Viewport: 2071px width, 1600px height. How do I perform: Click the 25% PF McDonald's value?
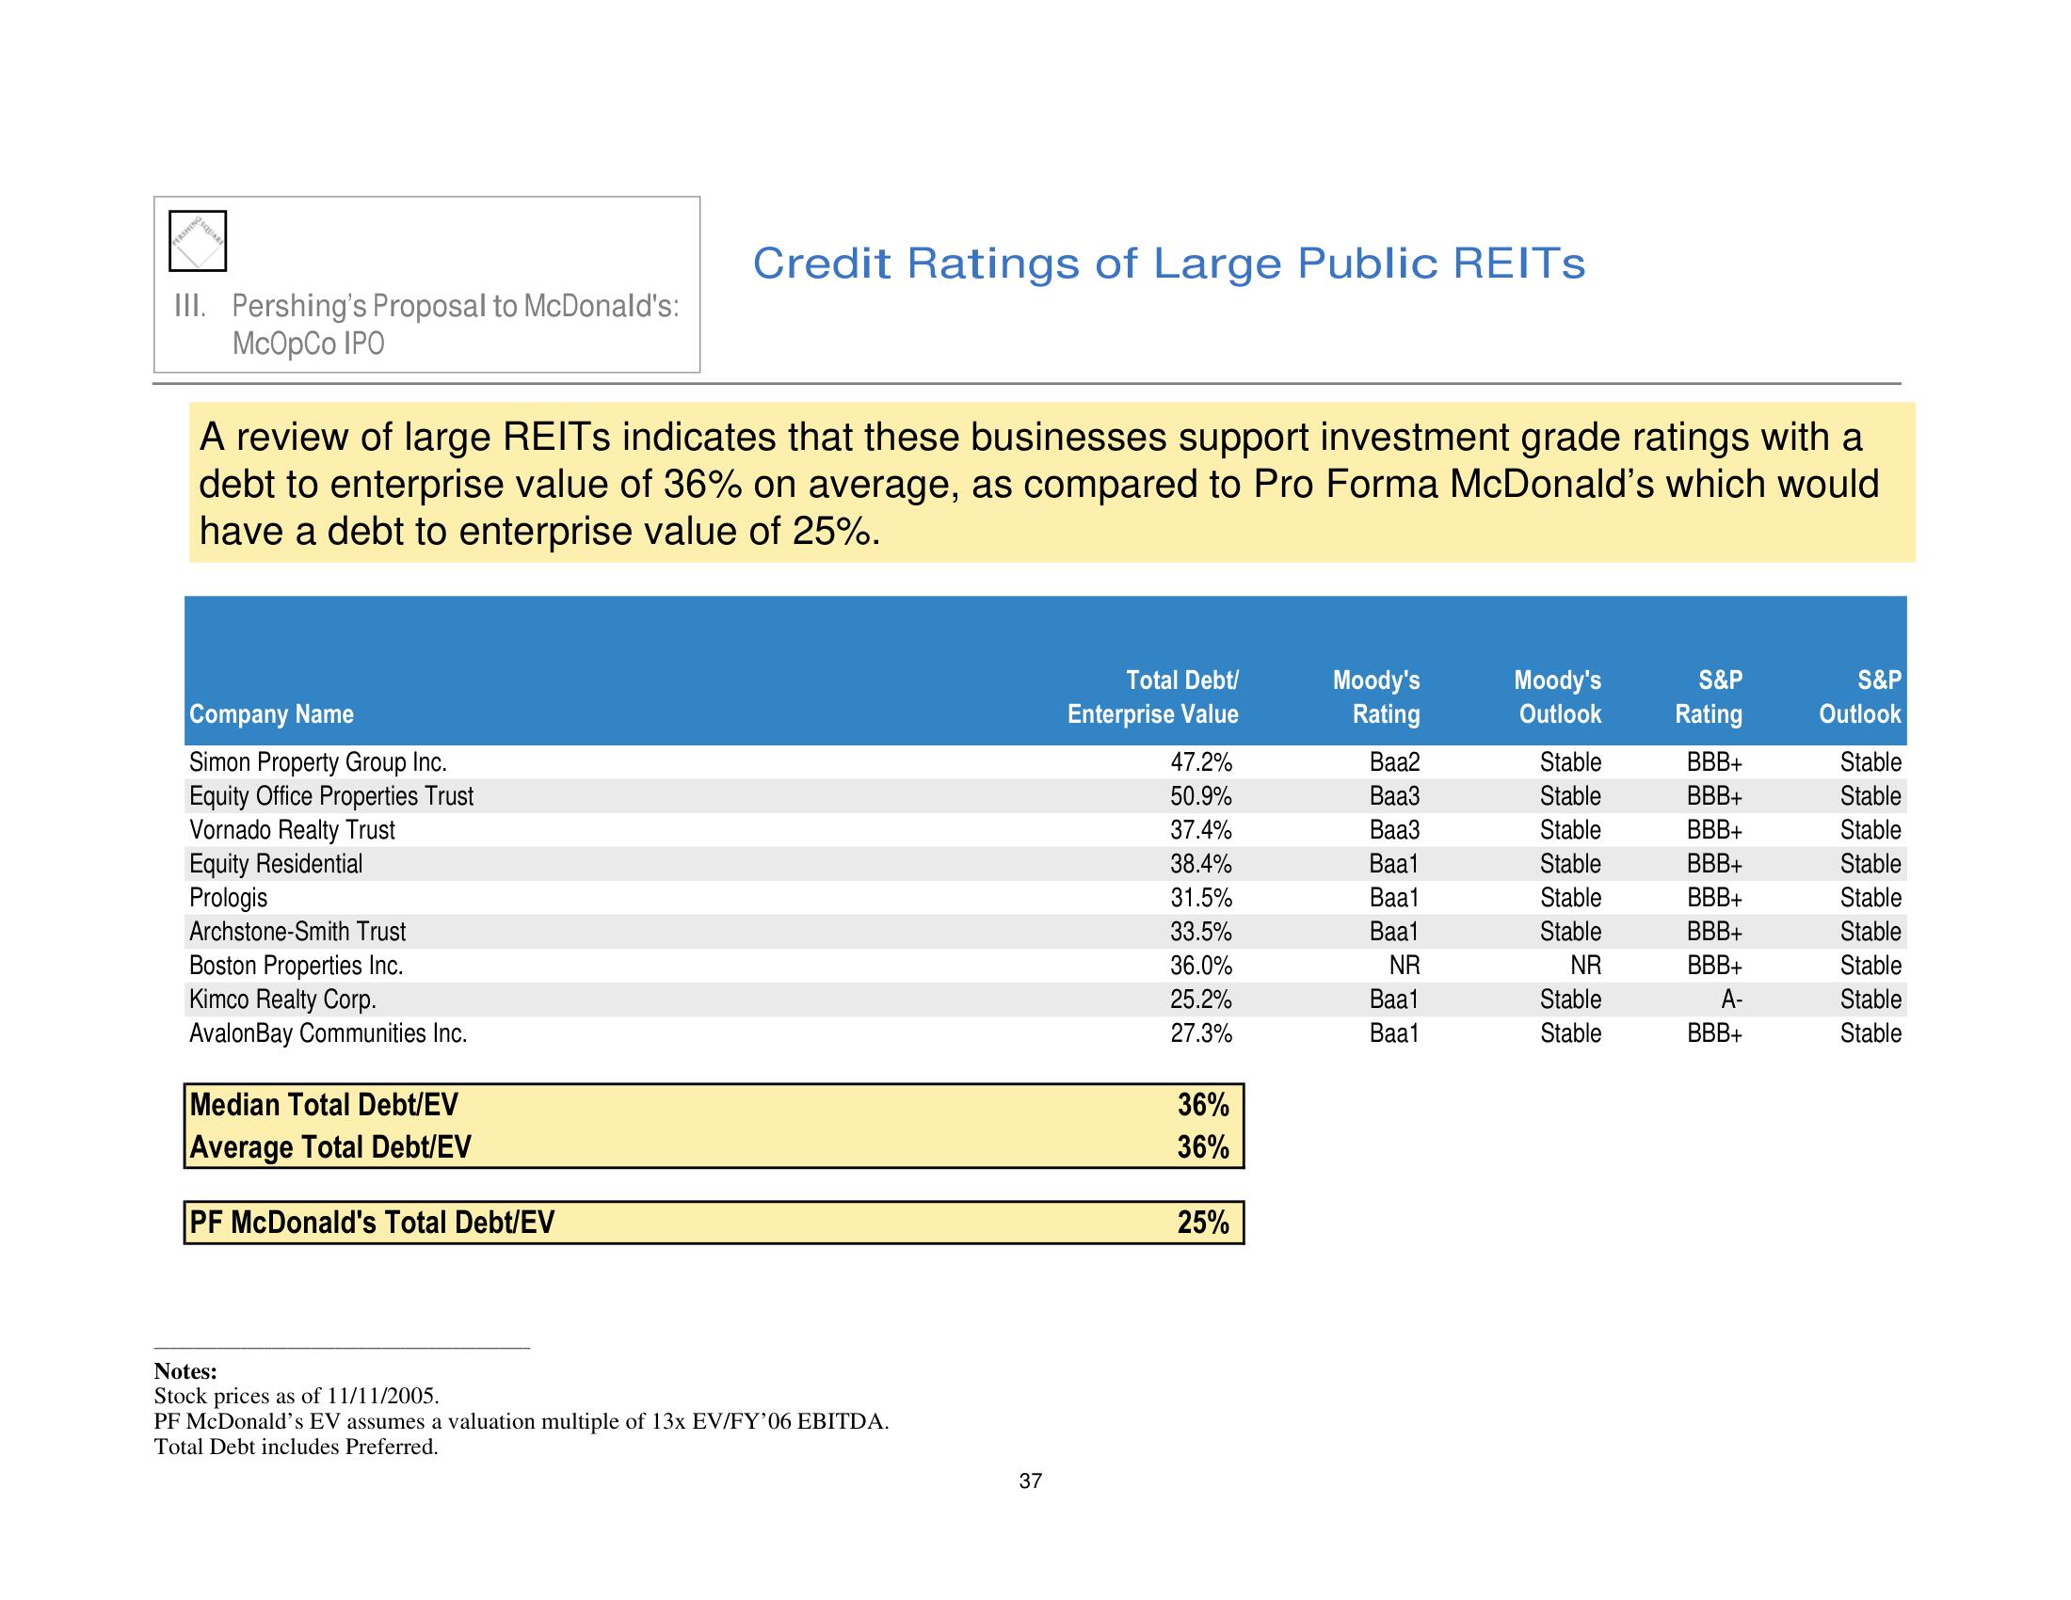[1203, 1223]
